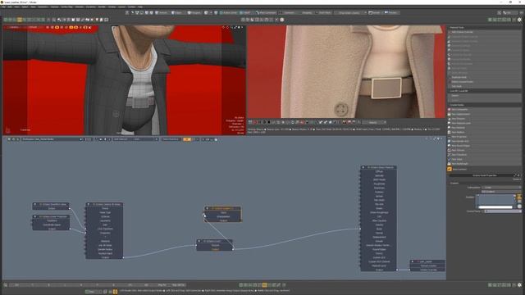Open the Select menu
The height and width of the screenshot is (295, 525).
click(25, 7)
